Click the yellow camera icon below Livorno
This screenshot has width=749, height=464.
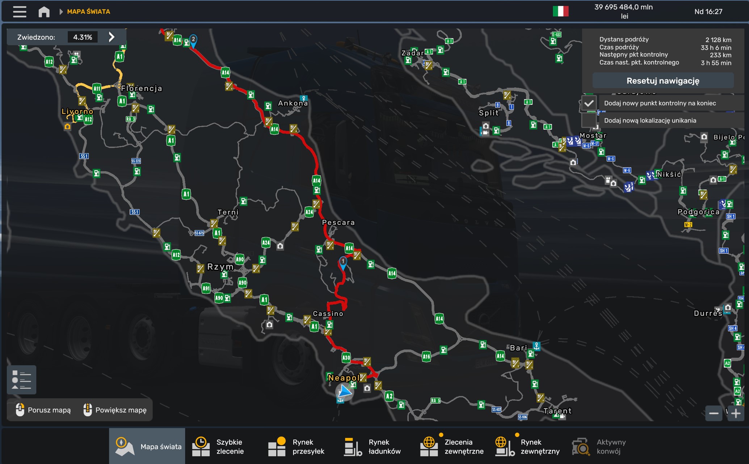[67, 126]
